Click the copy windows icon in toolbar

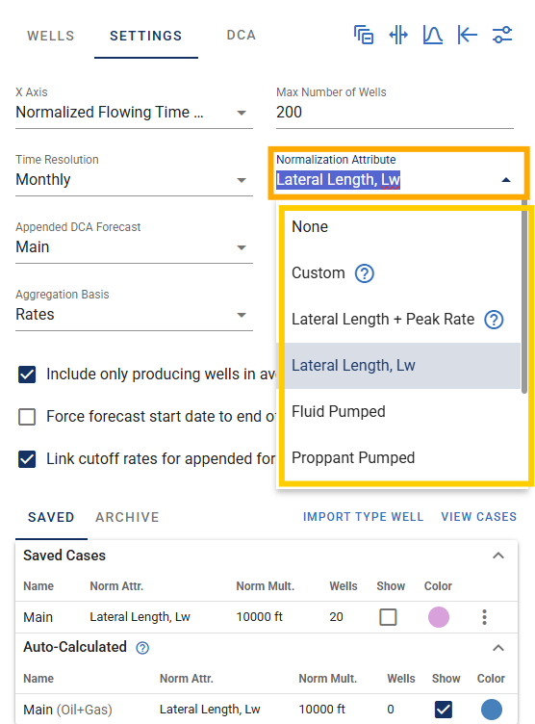(364, 35)
